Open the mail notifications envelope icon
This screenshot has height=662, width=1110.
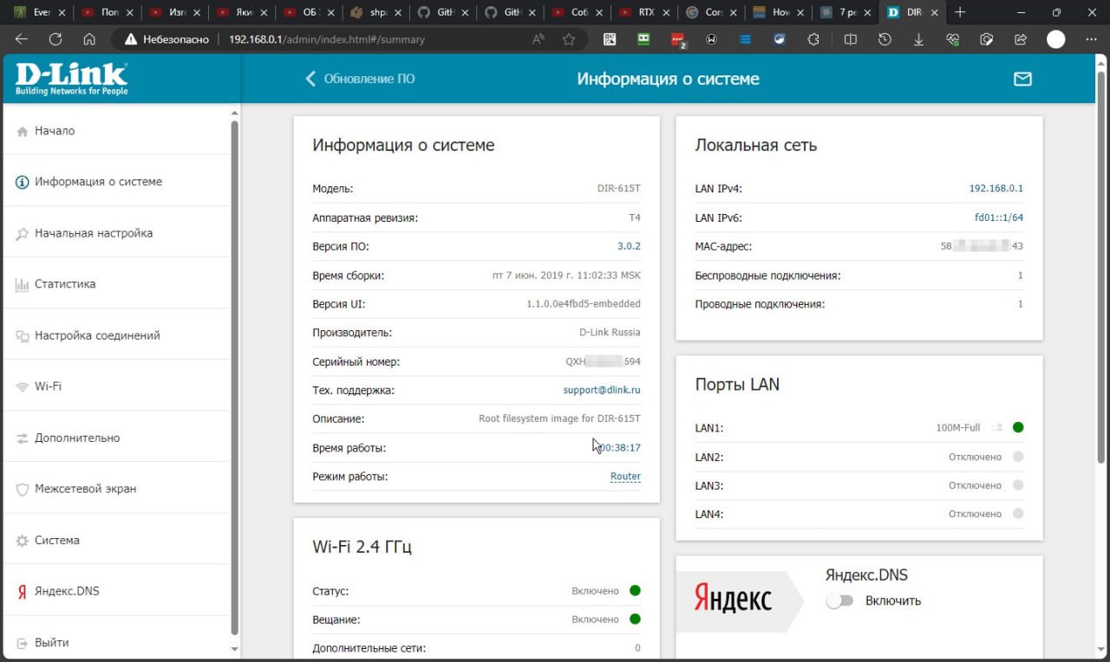[x=1022, y=79]
